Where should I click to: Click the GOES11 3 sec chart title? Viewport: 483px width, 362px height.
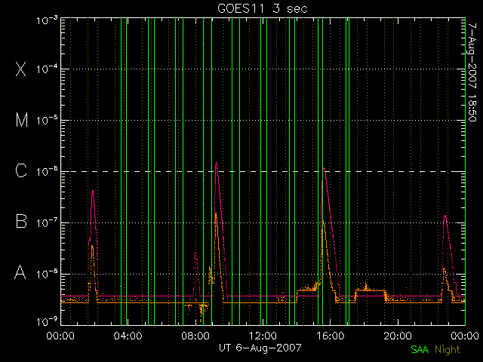263,8
